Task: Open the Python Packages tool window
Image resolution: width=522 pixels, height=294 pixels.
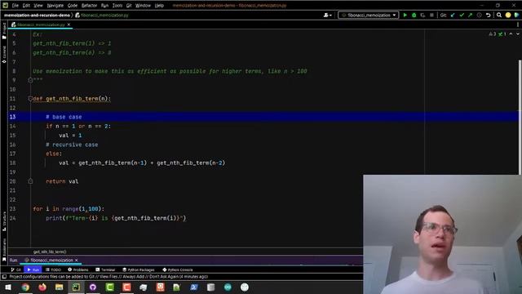Action: click(x=139, y=269)
